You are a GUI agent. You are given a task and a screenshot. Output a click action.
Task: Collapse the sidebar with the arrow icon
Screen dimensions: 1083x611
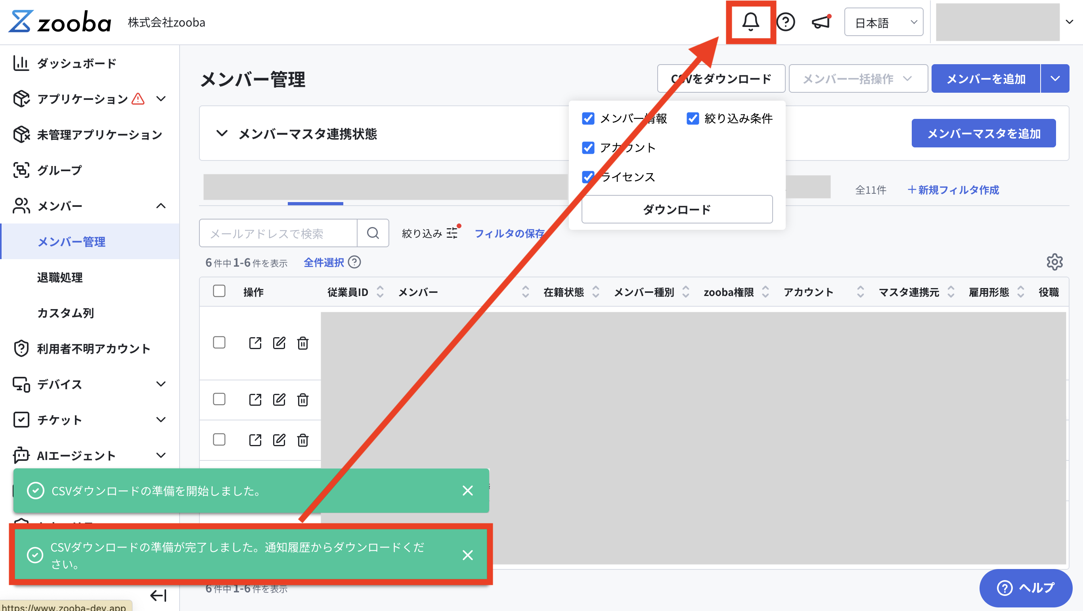pos(158,596)
